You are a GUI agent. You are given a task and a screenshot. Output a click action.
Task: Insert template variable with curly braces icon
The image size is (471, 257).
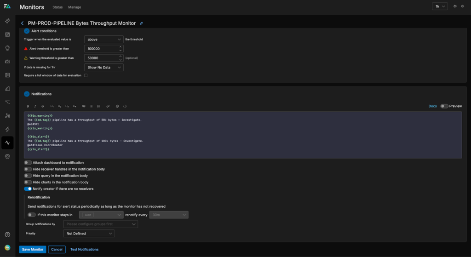pos(125,106)
